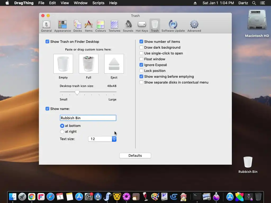Enable Lock position checkbox

pyautogui.click(x=141, y=71)
